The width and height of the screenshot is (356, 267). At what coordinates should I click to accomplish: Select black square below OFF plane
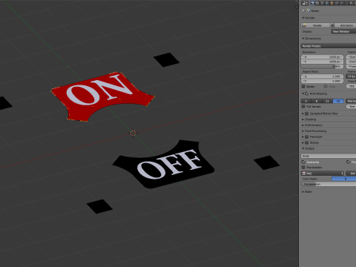point(99,206)
